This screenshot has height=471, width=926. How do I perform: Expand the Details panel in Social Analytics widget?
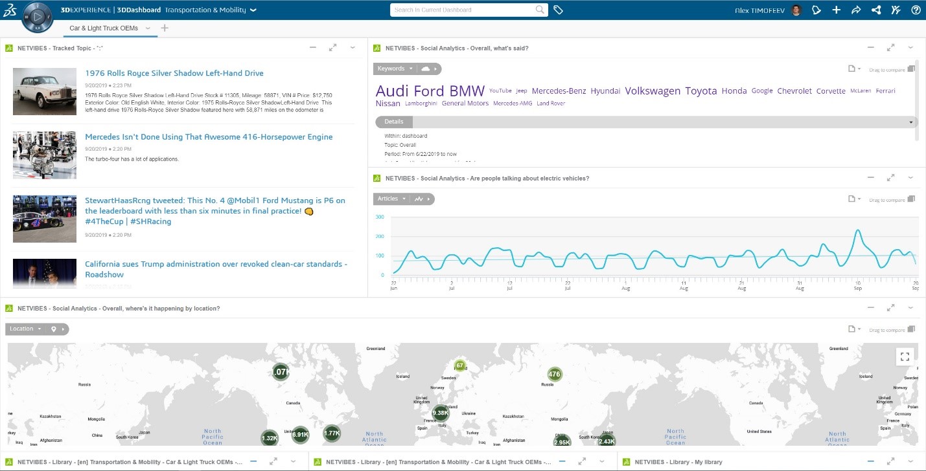pyautogui.click(x=910, y=122)
